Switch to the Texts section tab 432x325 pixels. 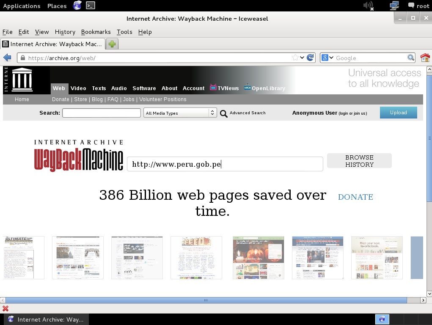point(99,88)
